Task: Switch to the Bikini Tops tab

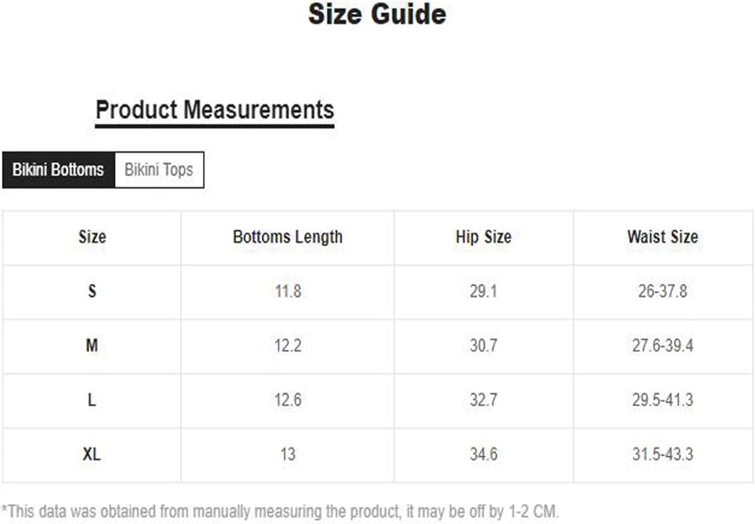Action: pyautogui.click(x=159, y=170)
